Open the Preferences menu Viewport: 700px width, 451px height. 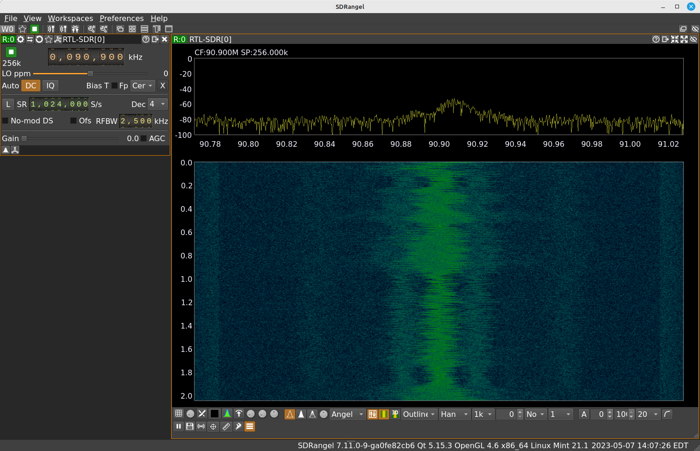tap(122, 18)
